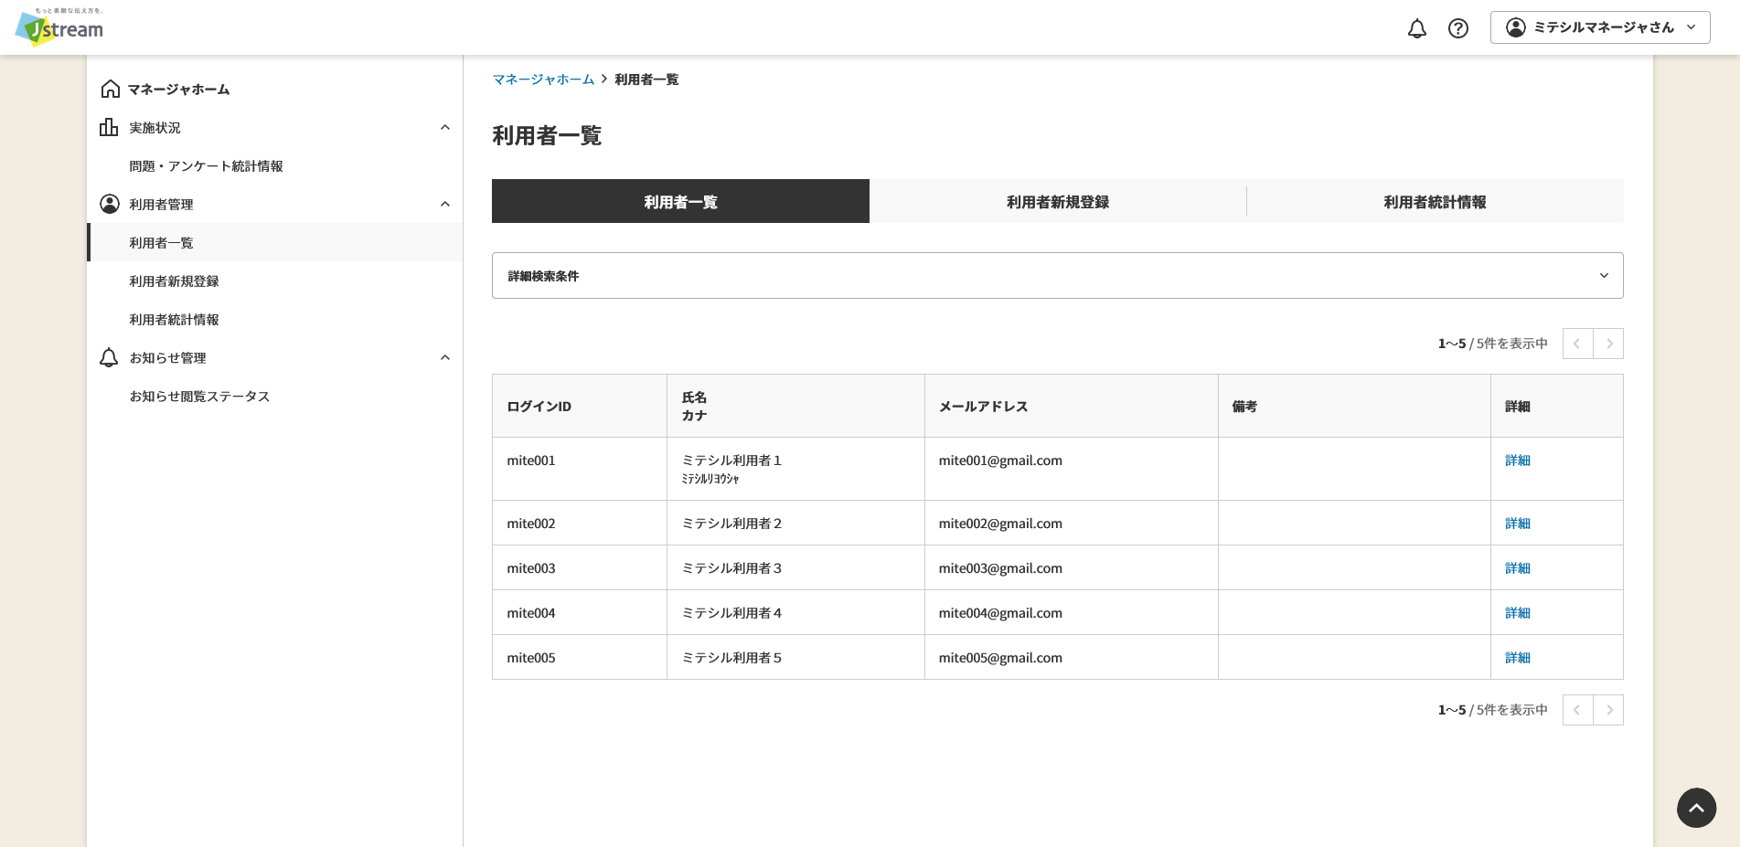The image size is (1740, 847).
Task: Switch to the 利用者新規登録 tab
Action: pos(1058,201)
